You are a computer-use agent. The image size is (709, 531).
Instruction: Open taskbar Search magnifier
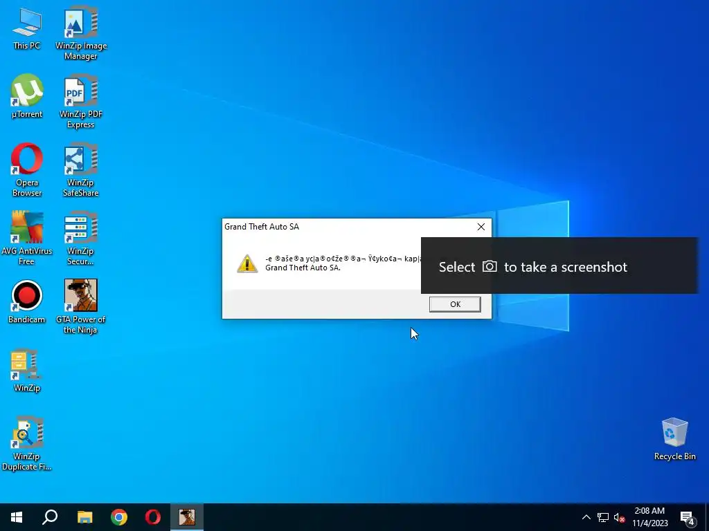click(x=50, y=517)
